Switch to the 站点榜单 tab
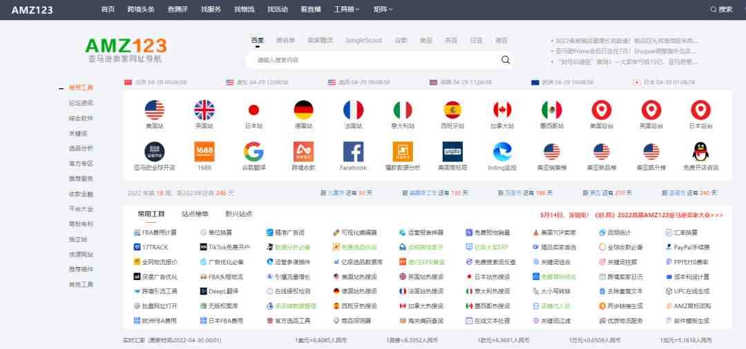 click(x=195, y=214)
